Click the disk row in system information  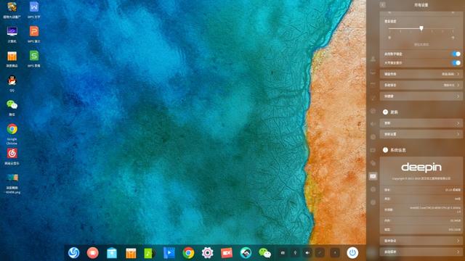421,230
